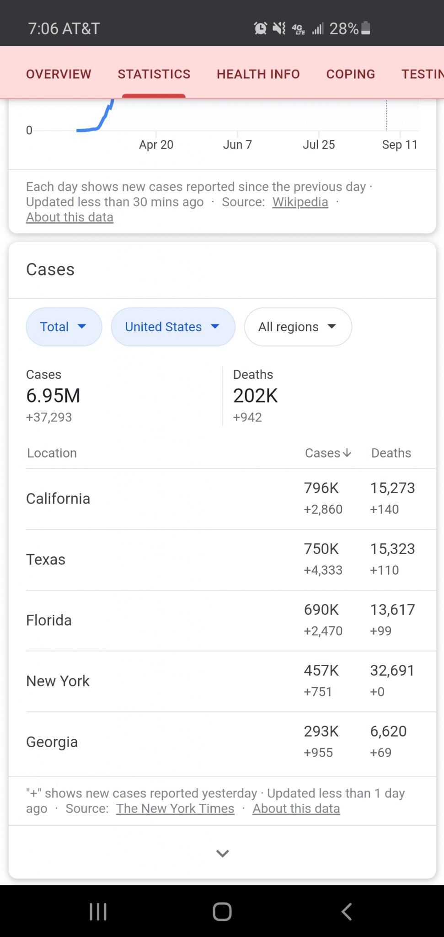Image resolution: width=444 pixels, height=937 pixels.
Task: Tap the Android home button icon
Action: 222,911
